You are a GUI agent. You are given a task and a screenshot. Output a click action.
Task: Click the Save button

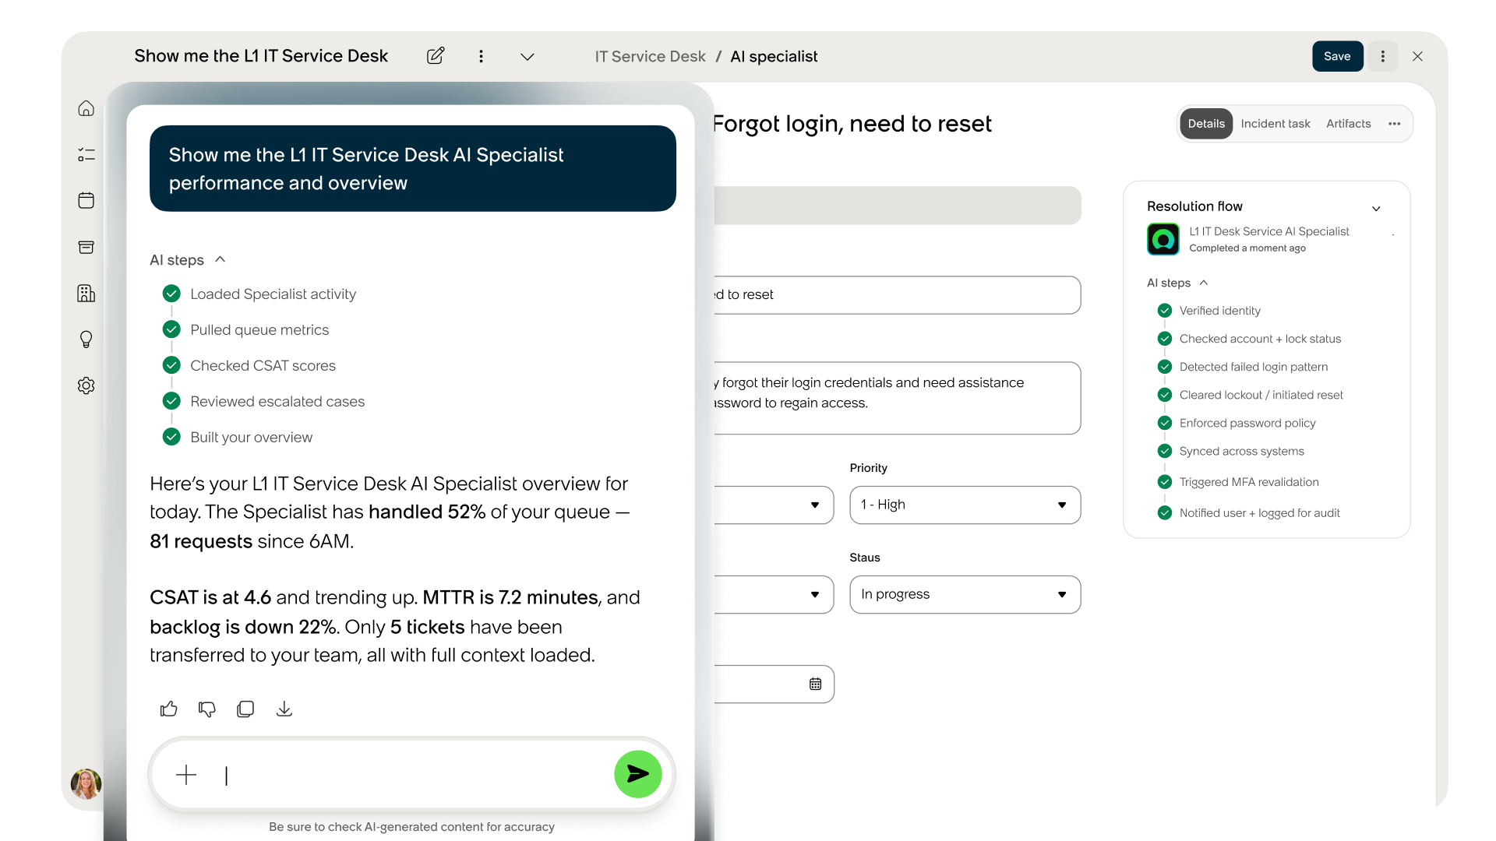pyautogui.click(x=1337, y=56)
